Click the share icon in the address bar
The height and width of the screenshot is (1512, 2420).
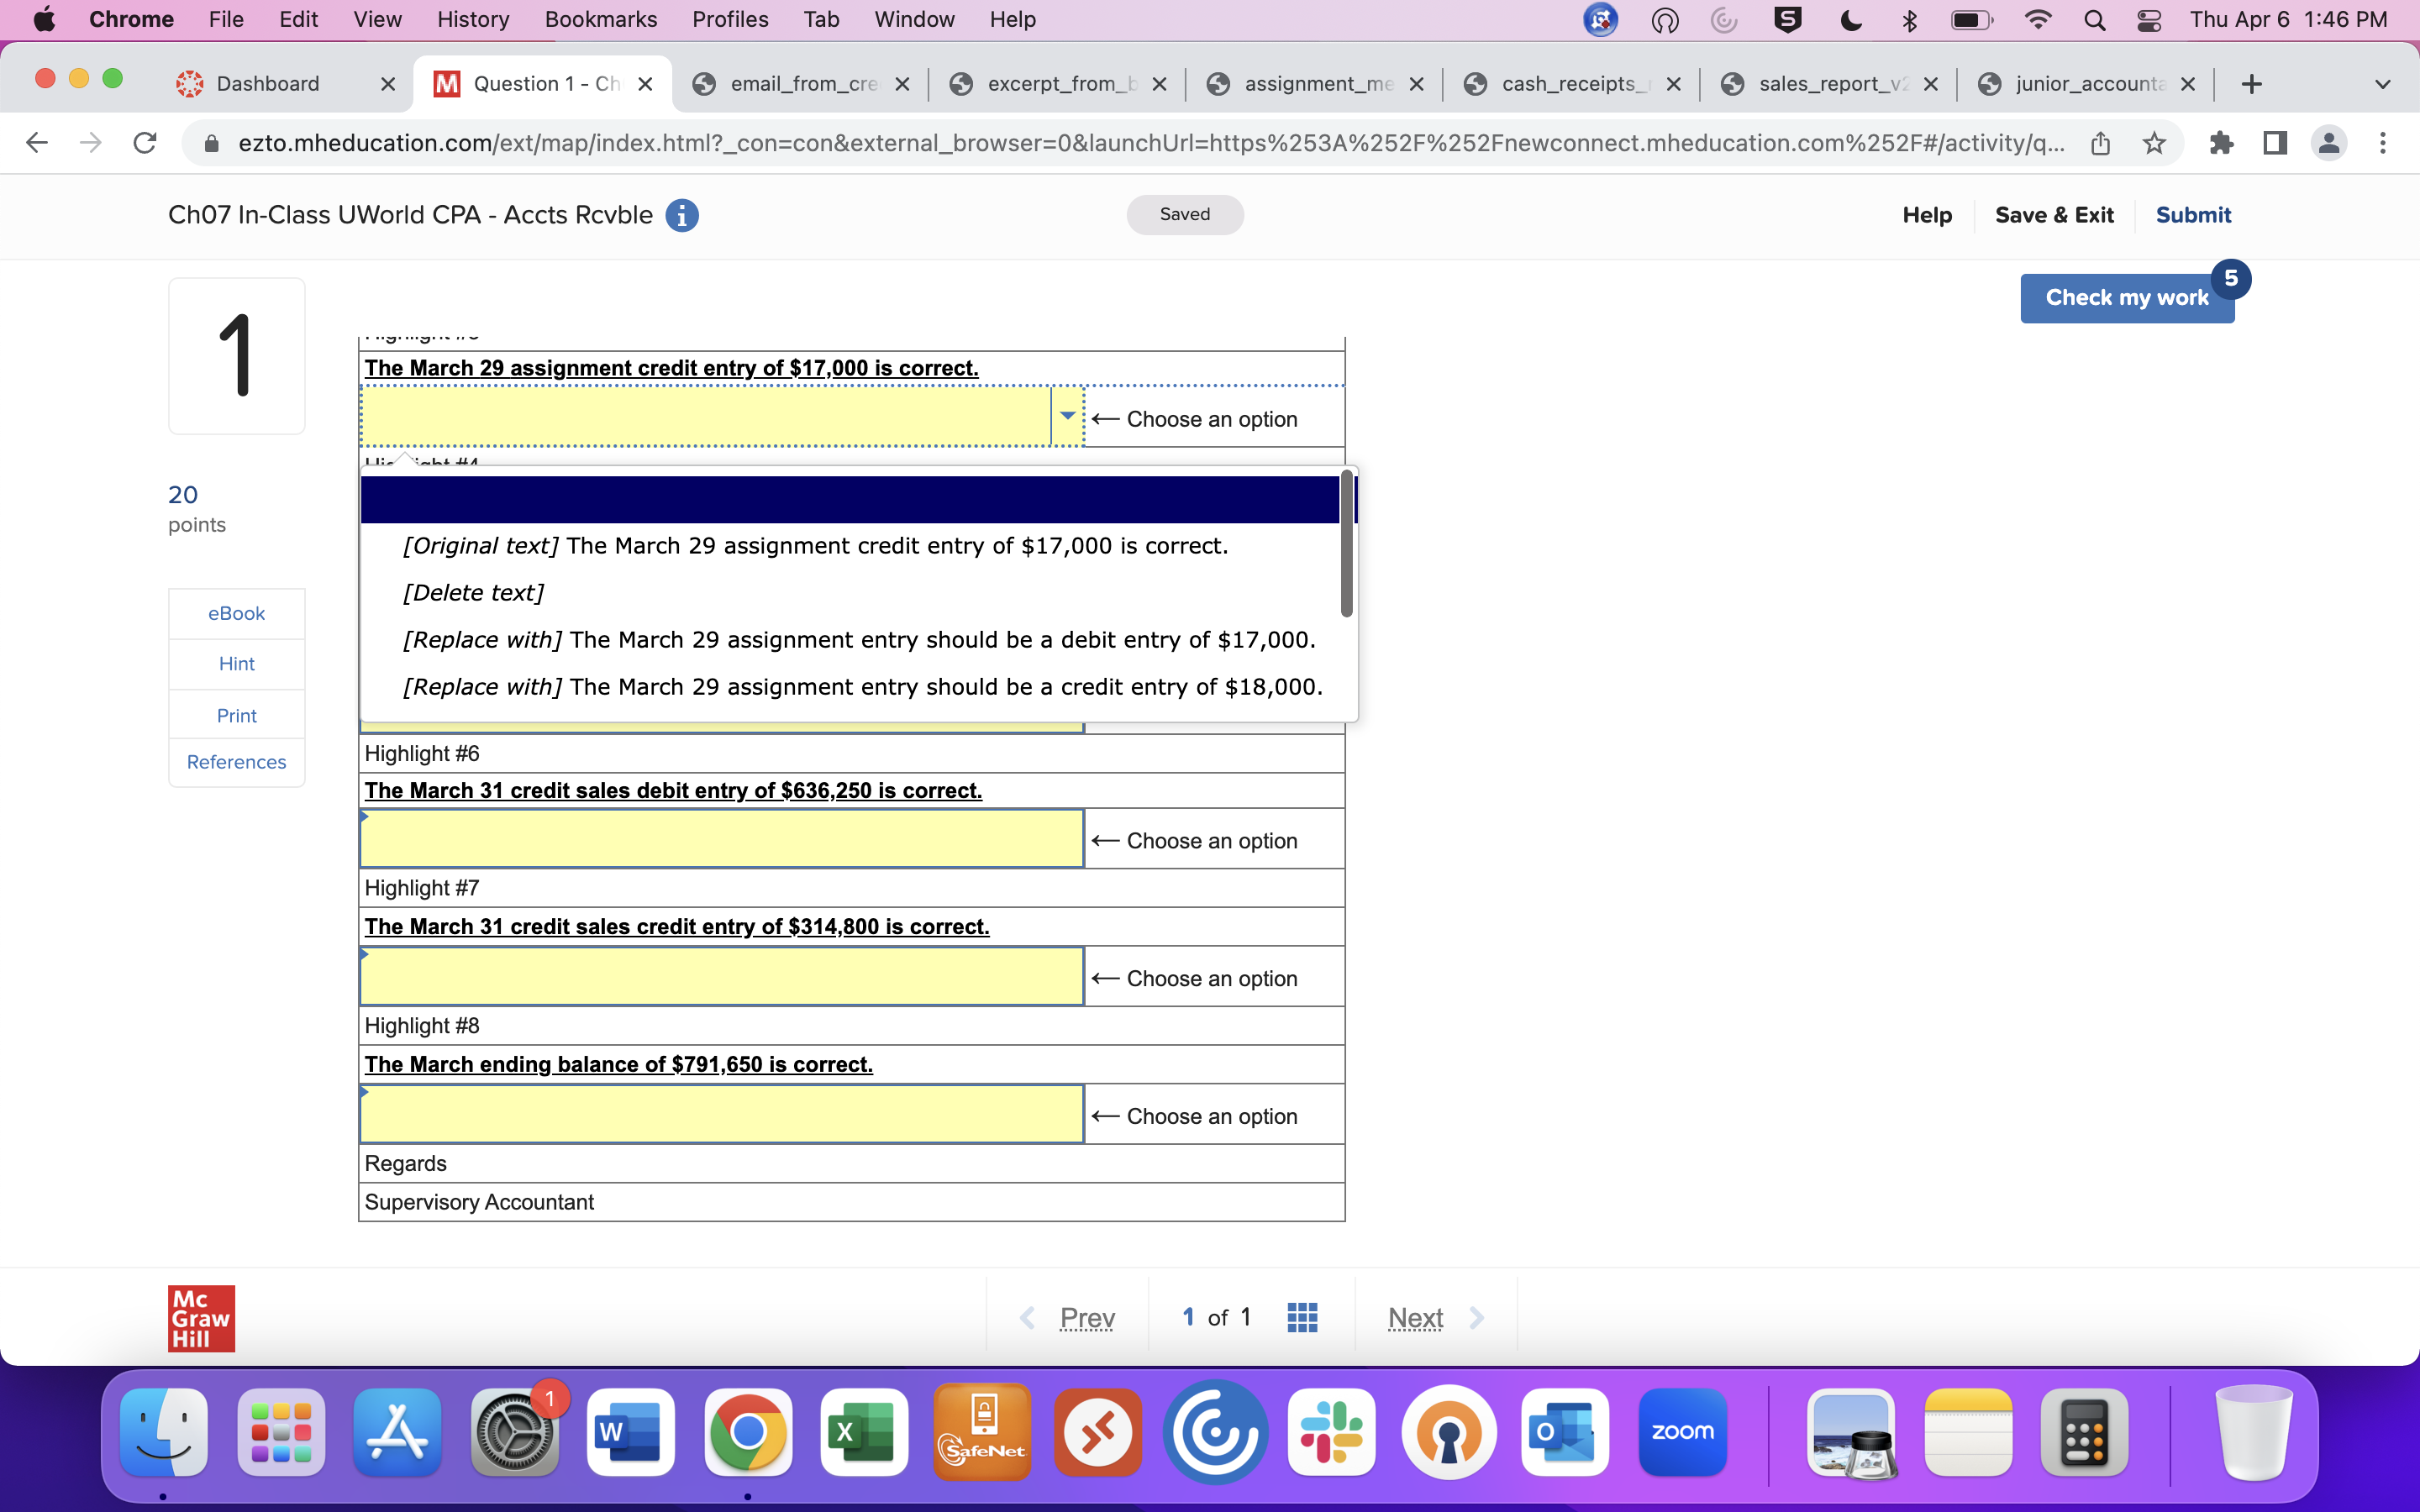[2100, 143]
